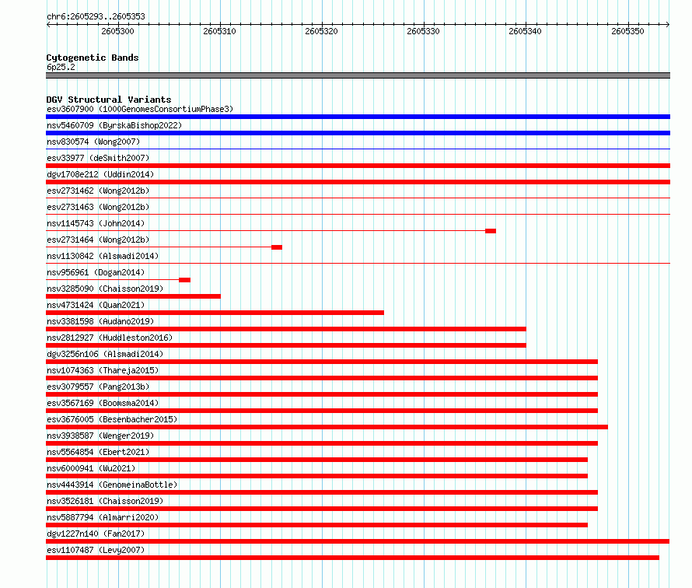Click nsv3938587 (Wenger2019) label
The image size is (692, 588).
coord(100,436)
